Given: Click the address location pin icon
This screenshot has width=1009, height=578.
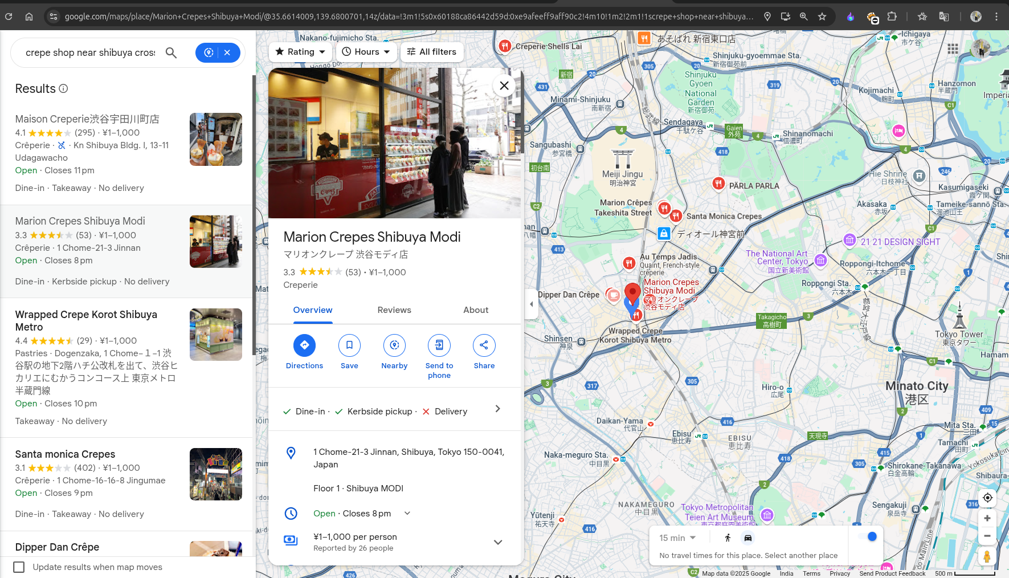Looking at the screenshot, I should (291, 453).
